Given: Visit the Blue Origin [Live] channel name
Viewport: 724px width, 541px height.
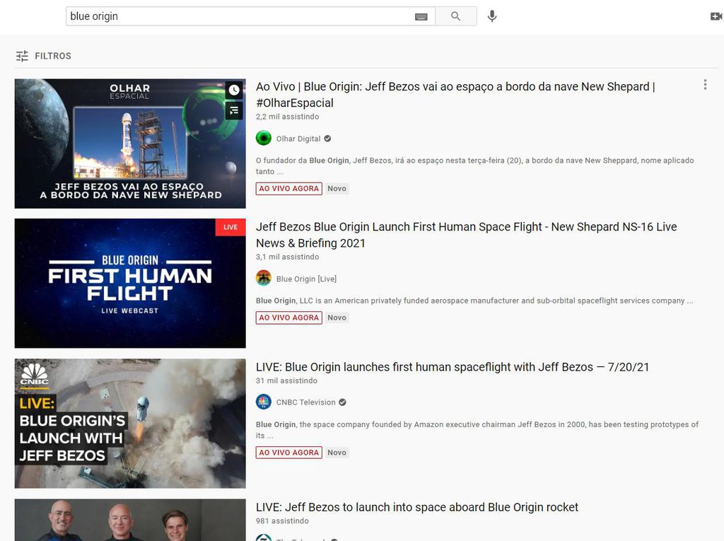Looking at the screenshot, I should pyautogui.click(x=306, y=279).
